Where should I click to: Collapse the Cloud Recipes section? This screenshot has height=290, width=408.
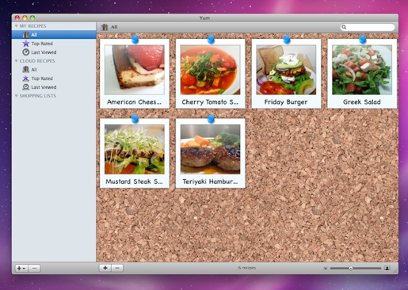(x=16, y=61)
